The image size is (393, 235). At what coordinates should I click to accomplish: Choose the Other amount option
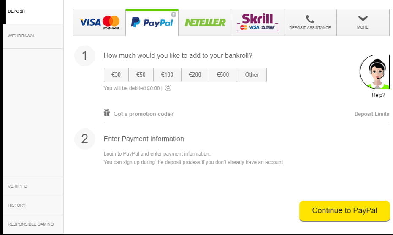click(252, 74)
